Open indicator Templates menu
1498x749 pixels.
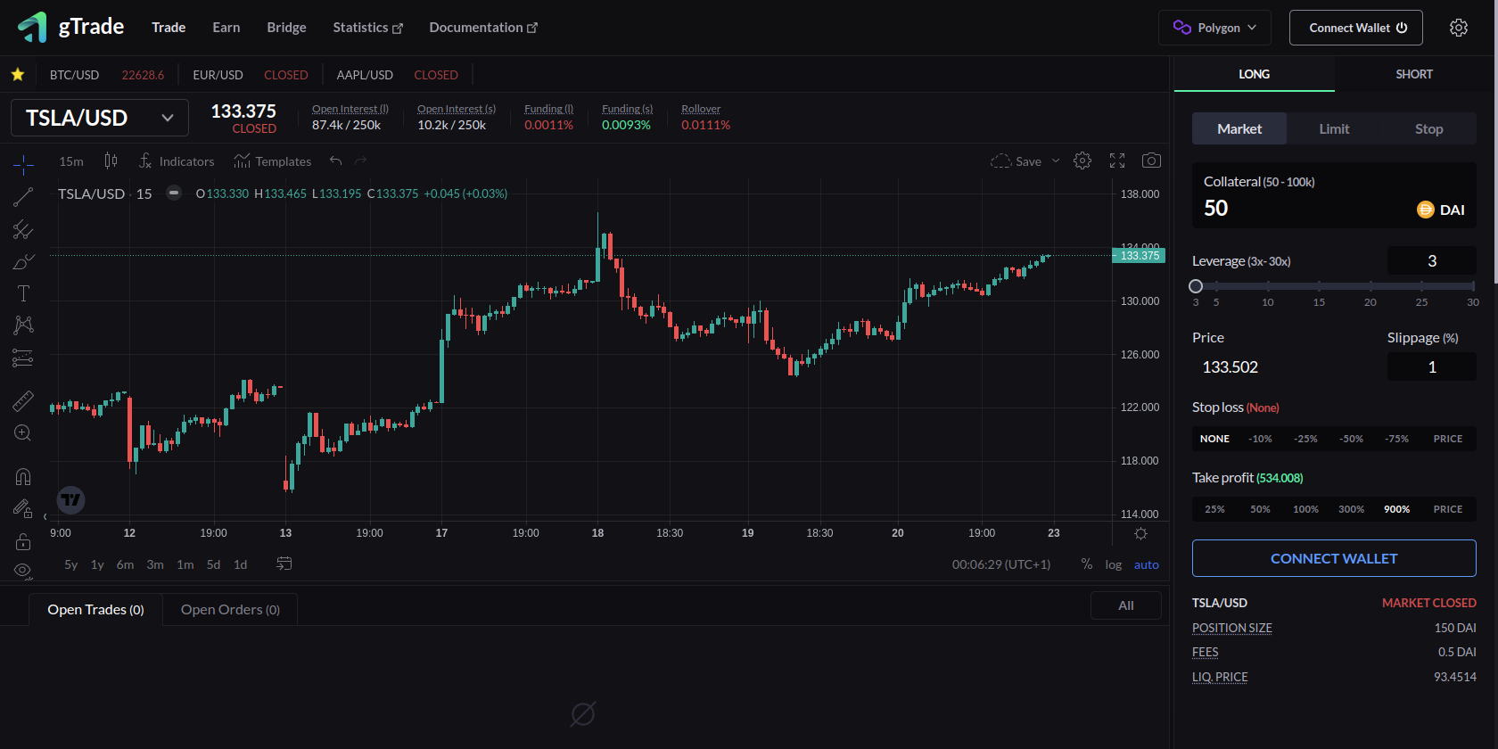tap(273, 161)
